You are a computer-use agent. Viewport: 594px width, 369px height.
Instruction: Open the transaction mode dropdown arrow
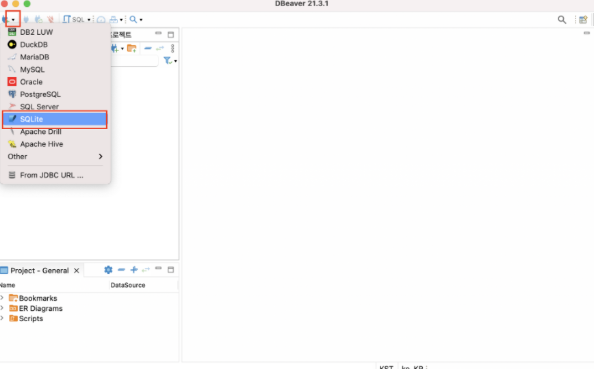point(121,20)
